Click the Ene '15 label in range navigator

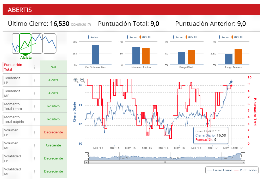(x=125, y=158)
